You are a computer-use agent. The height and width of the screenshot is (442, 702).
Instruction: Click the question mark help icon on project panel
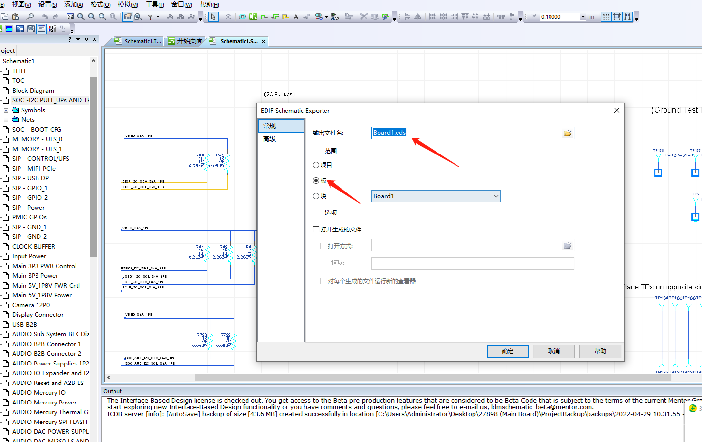[x=70, y=39]
